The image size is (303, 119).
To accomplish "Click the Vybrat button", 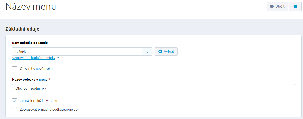I will pyautogui.click(x=166, y=52).
